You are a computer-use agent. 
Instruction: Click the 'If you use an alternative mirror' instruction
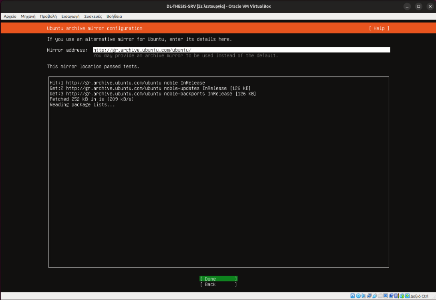[140, 39]
